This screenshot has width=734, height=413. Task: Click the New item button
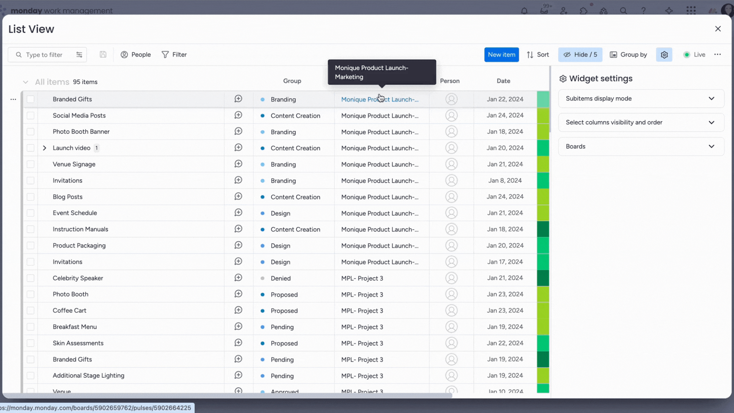pyautogui.click(x=501, y=55)
